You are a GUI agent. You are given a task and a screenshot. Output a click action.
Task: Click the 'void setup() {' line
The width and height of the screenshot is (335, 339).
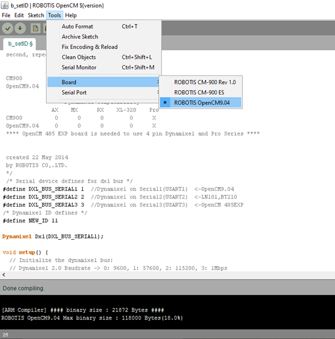tap(25, 253)
